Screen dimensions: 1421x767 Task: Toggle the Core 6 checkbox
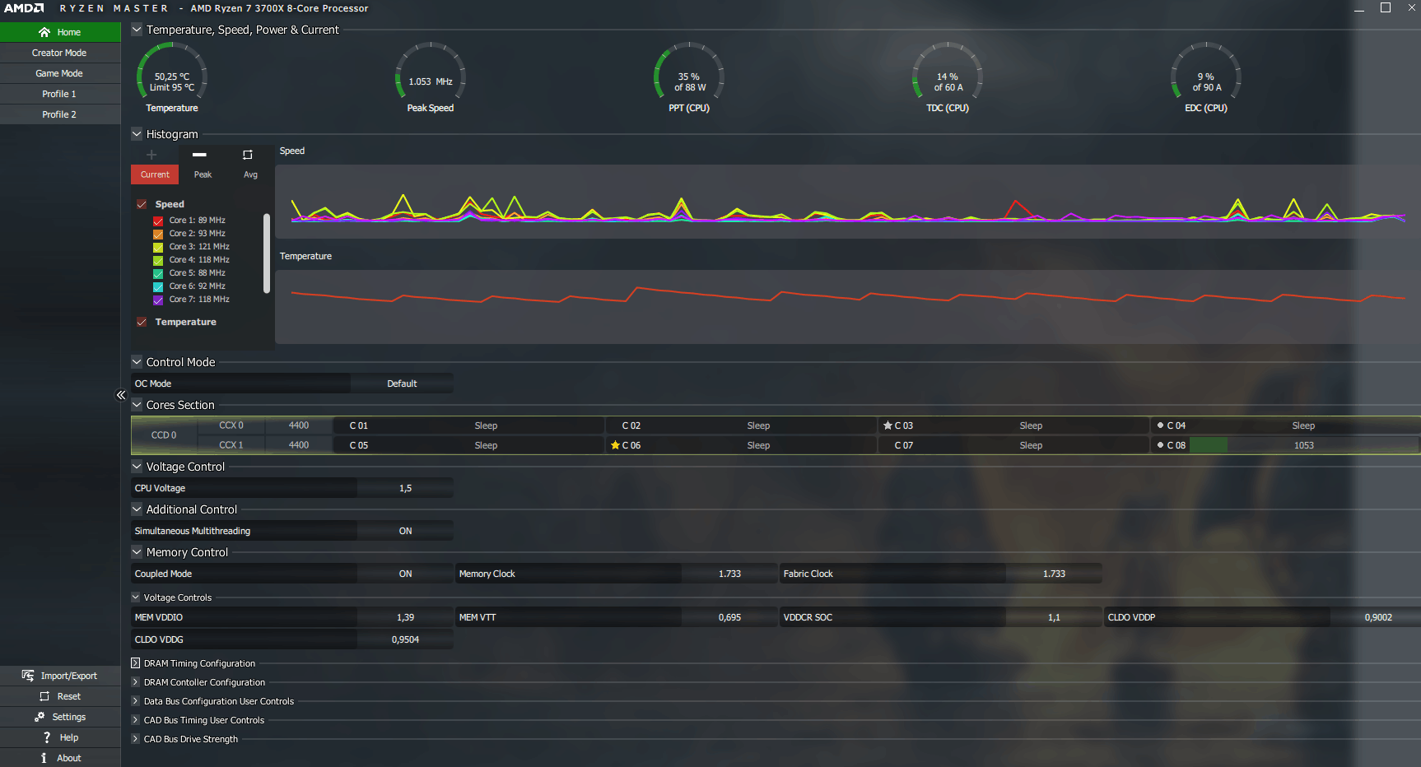tap(158, 286)
